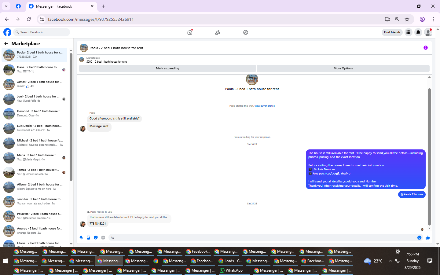View site information icon in address bar

[42, 19]
